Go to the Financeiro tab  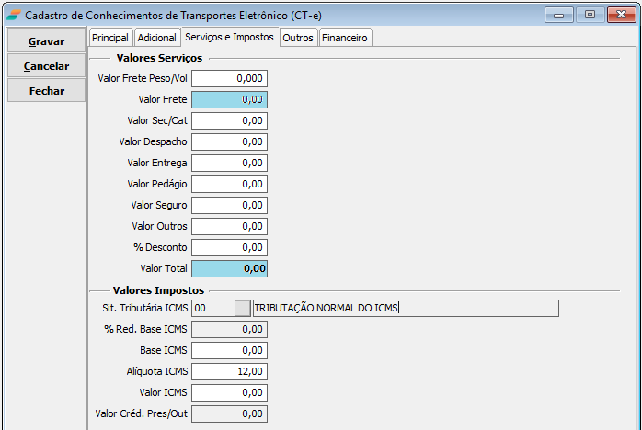pos(345,38)
